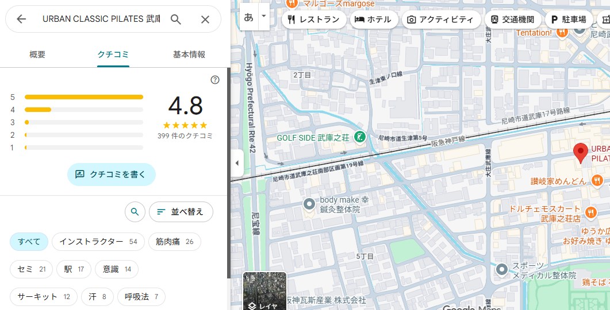Collapse the side panel arrow
The height and width of the screenshot is (310, 610).
point(237,163)
